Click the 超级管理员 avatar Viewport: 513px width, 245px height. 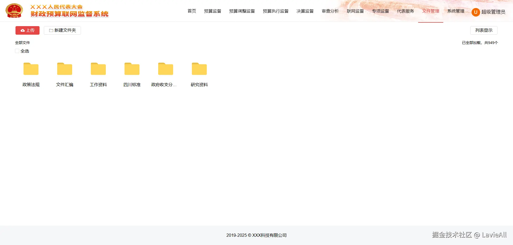476,12
